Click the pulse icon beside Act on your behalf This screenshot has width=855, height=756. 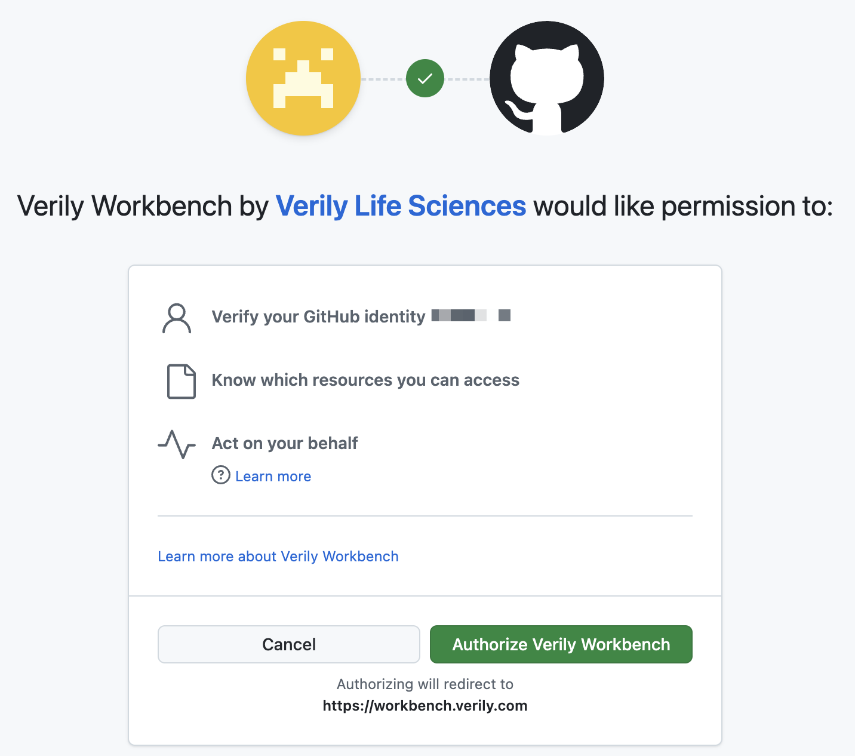(x=176, y=445)
